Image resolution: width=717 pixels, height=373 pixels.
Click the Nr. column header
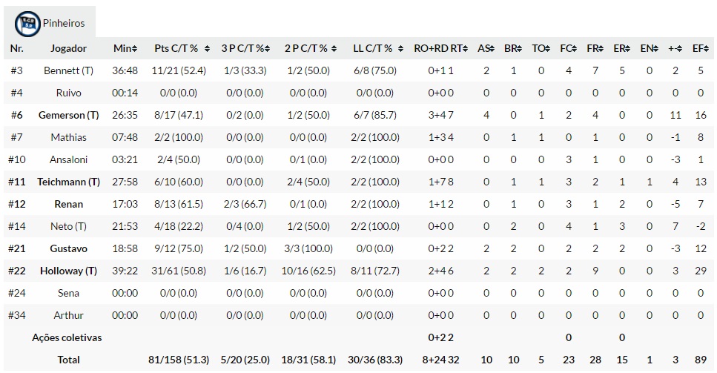16,48
